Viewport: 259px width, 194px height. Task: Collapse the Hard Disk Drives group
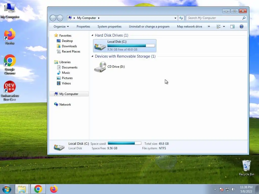(x=92, y=35)
